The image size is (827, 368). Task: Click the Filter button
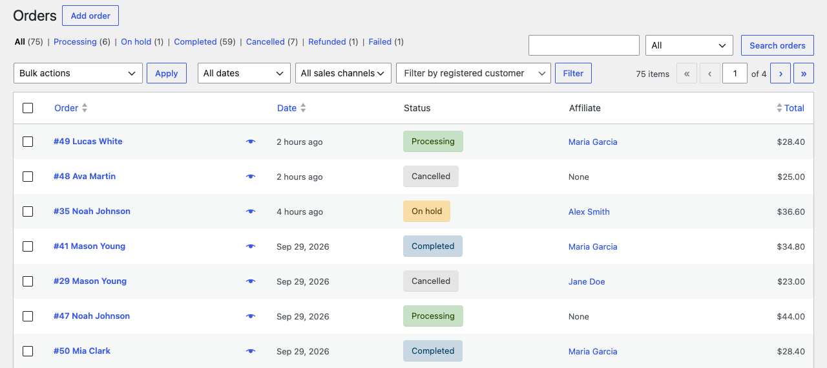click(x=573, y=73)
